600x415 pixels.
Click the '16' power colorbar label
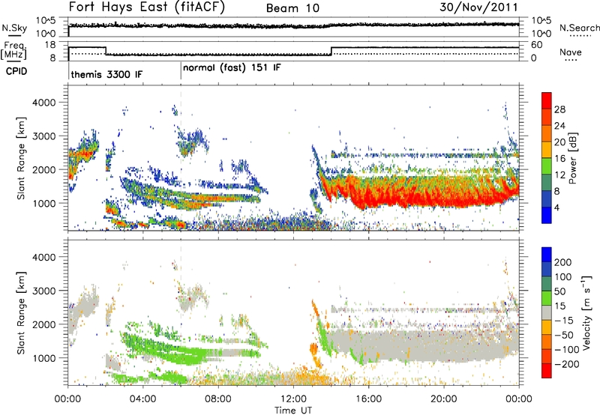pos(559,159)
